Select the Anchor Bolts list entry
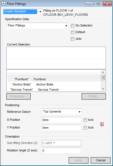Screen dimensions: 113x166 tap(54, 84)
